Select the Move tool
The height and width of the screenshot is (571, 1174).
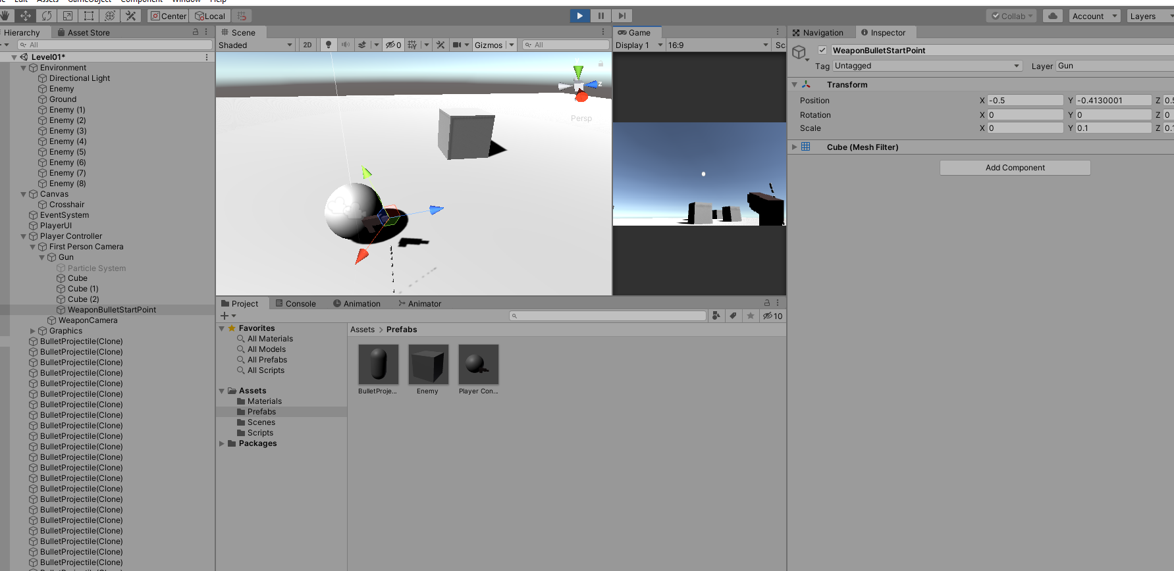[26, 16]
